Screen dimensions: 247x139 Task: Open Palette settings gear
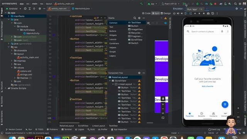pyautogui.click(x=139, y=18)
